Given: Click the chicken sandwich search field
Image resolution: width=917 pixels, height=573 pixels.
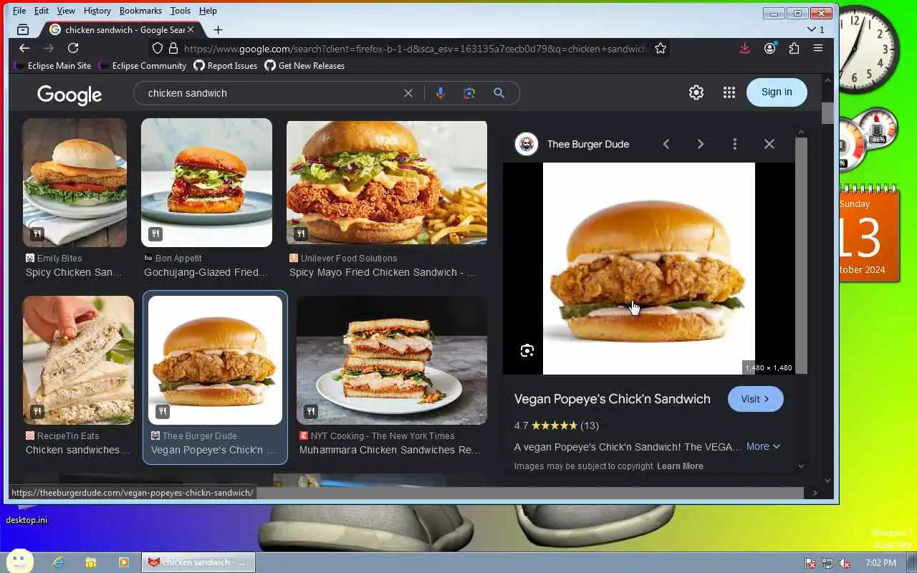Looking at the screenshot, I should click(272, 93).
